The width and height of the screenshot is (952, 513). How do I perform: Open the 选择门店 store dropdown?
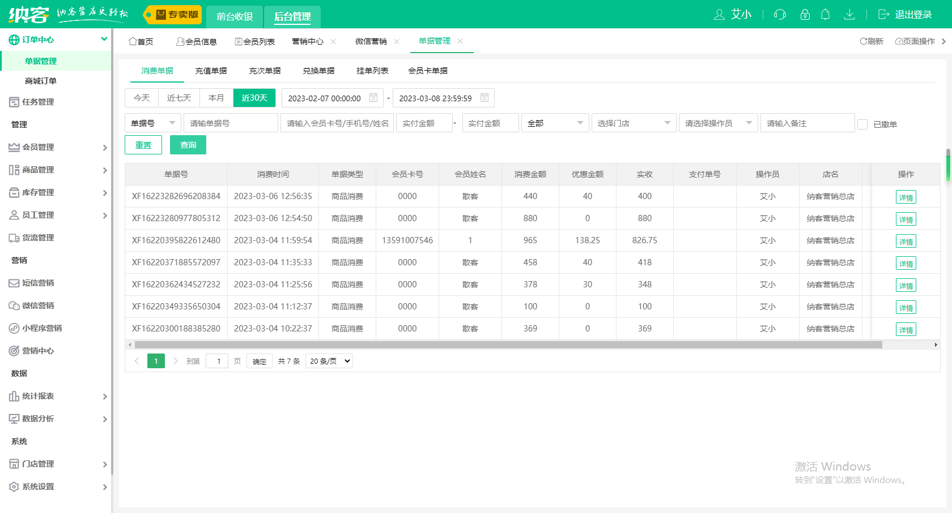634,123
